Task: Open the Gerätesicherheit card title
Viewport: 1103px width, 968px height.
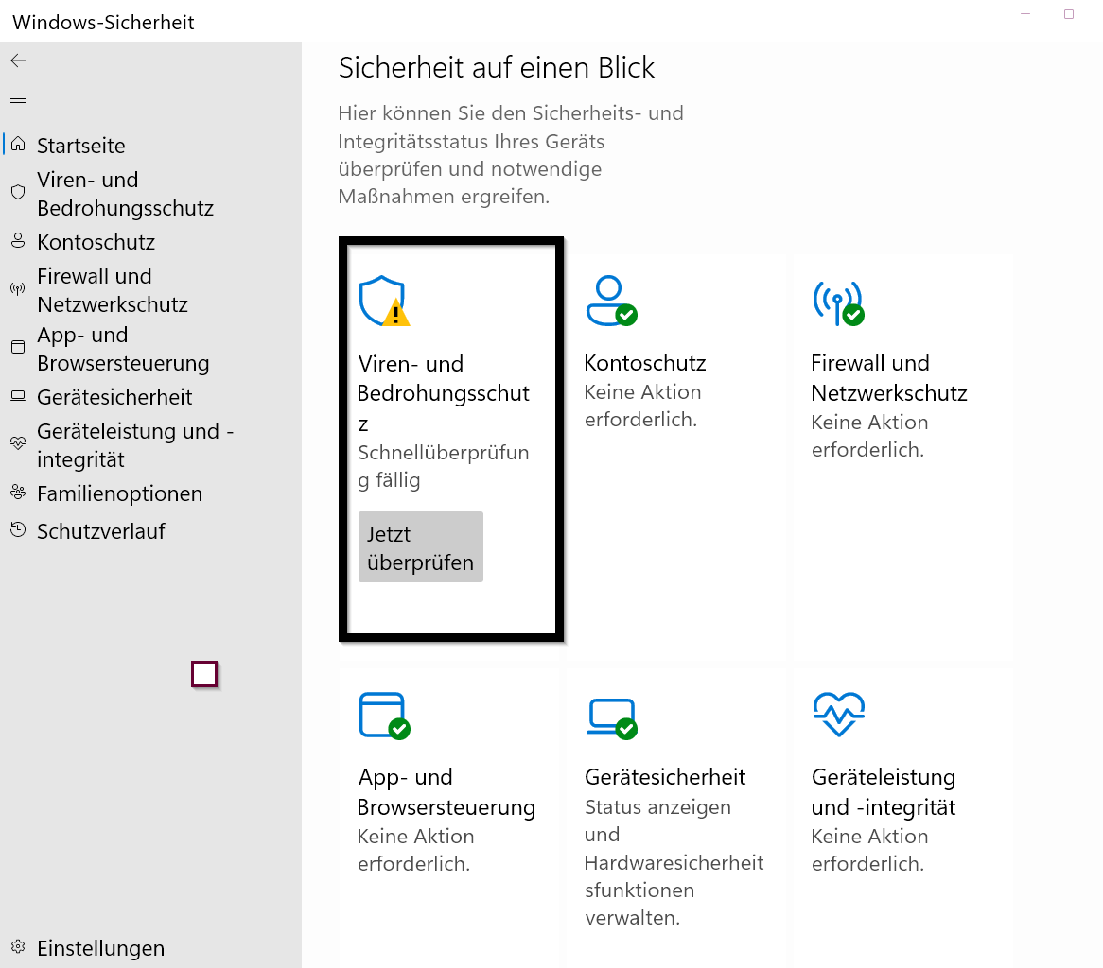Action: (665, 777)
